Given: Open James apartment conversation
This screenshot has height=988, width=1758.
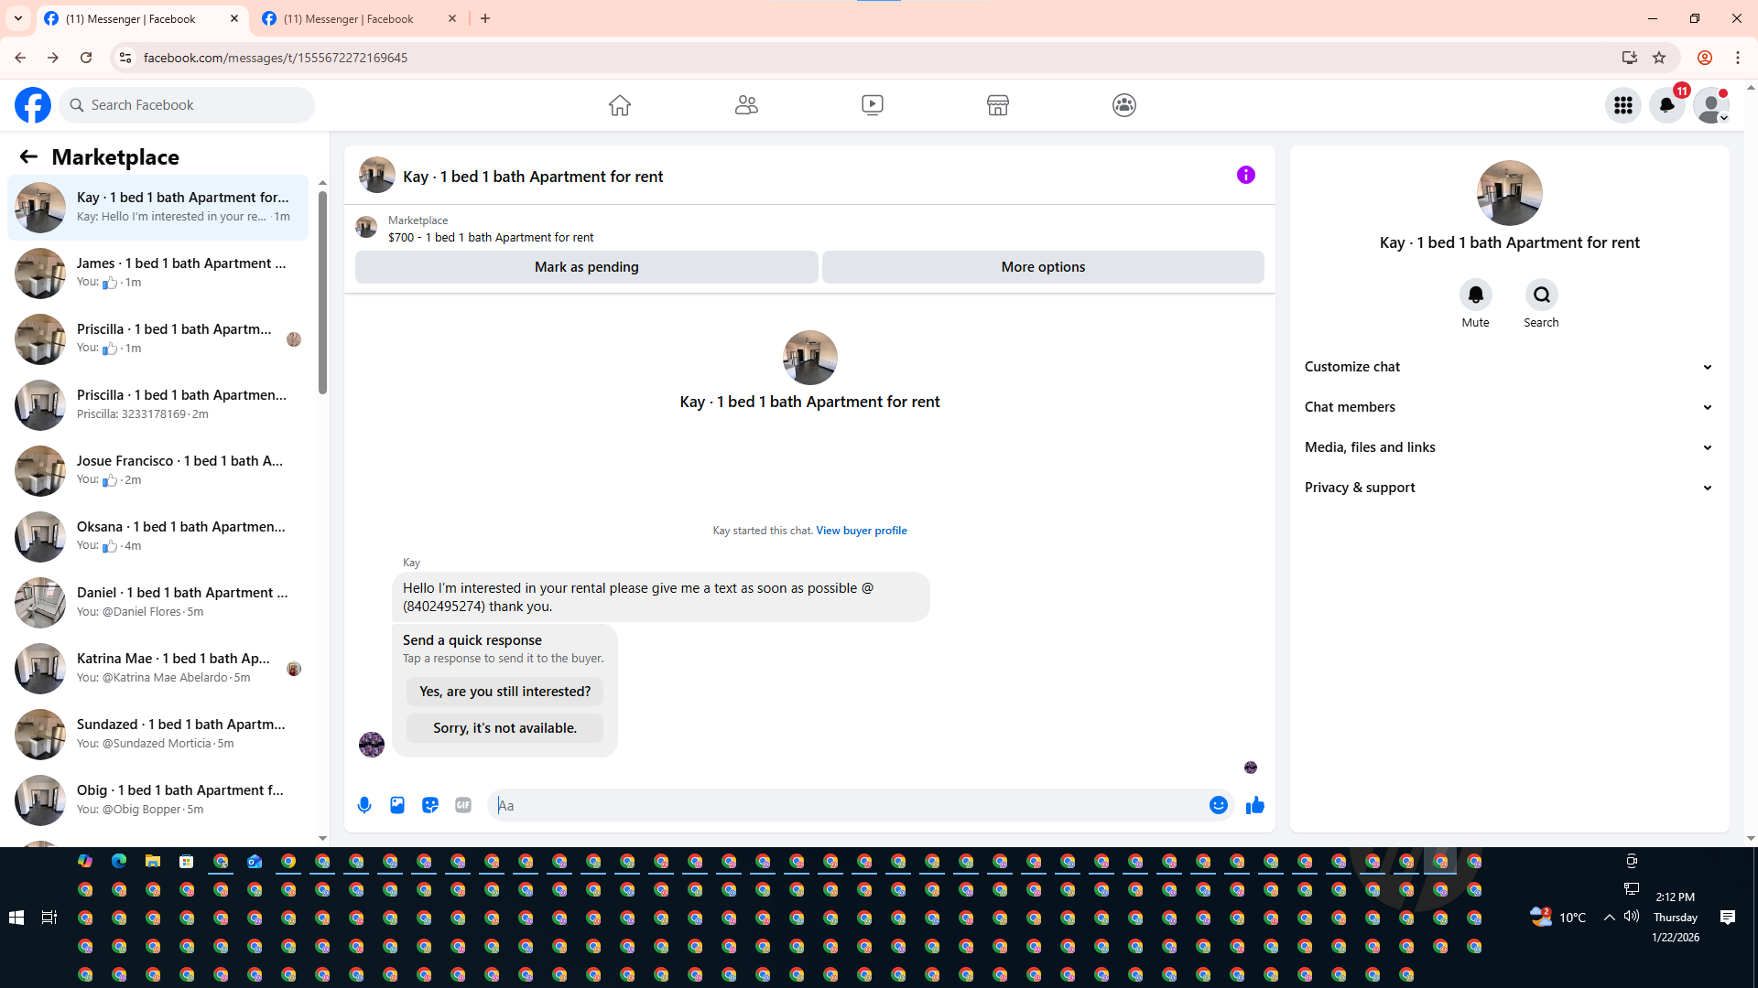Looking at the screenshot, I should 158,274.
